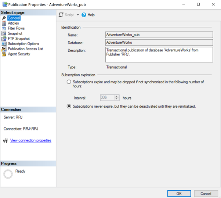
Task: Switch to the Snapshot page
Action: (15, 33)
